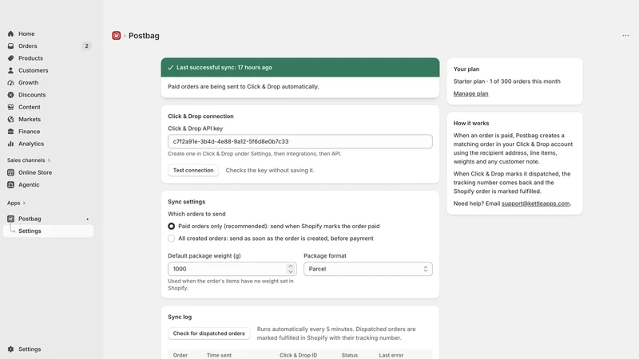Image resolution: width=639 pixels, height=359 pixels.
Task: Click the Growth gauge icon
Action: click(x=10, y=83)
